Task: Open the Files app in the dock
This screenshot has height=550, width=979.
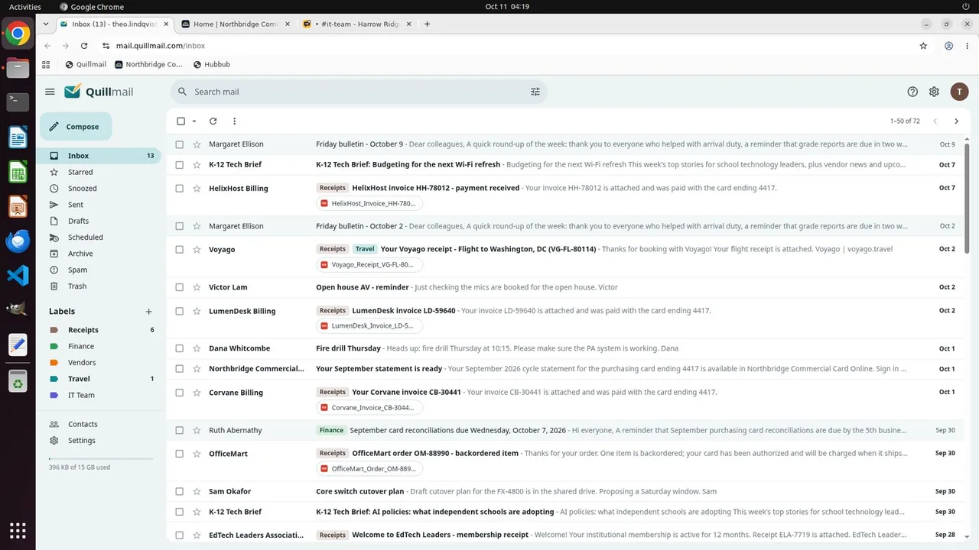Action: pos(18,67)
